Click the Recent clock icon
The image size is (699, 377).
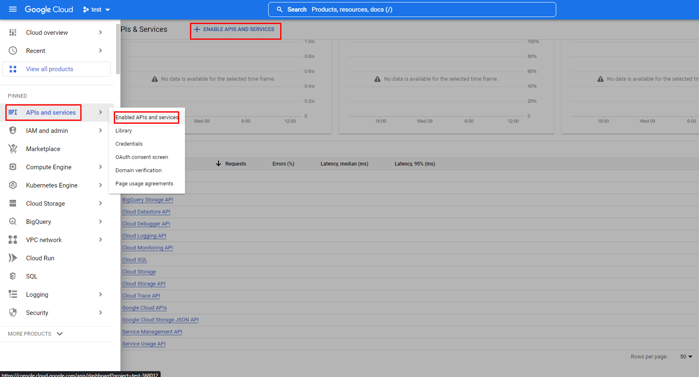pos(13,50)
